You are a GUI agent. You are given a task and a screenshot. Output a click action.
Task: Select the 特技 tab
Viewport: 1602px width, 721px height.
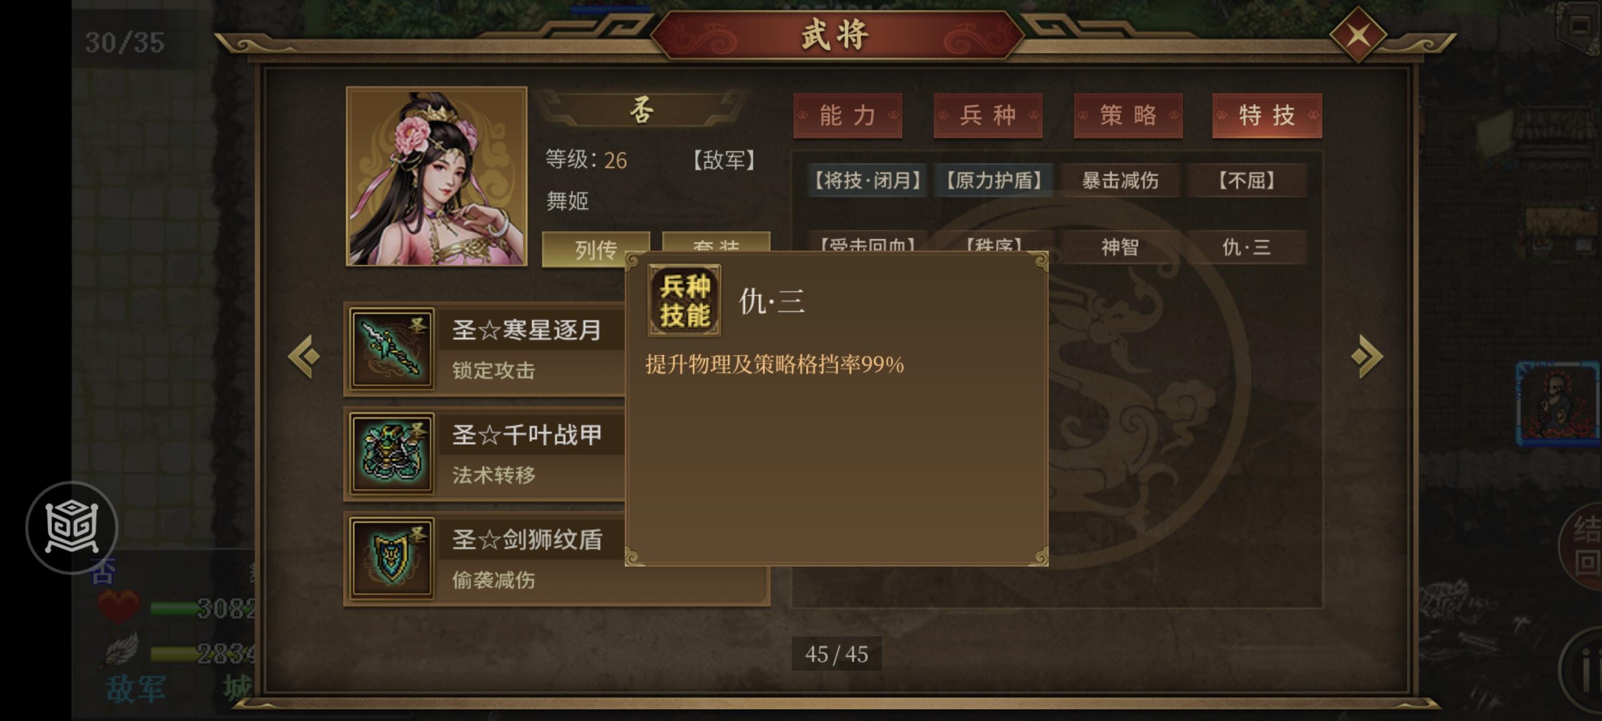tap(1267, 116)
